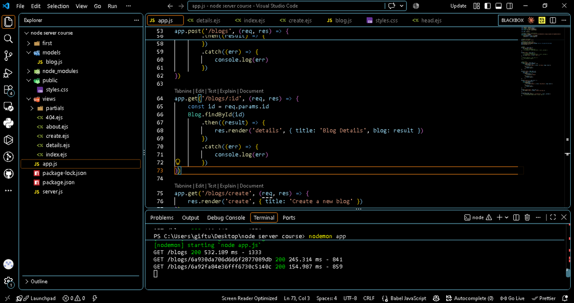Image resolution: width=574 pixels, height=303 pixels.
Task: Toggle primary side bar visibility
Action: coord(487,6)
